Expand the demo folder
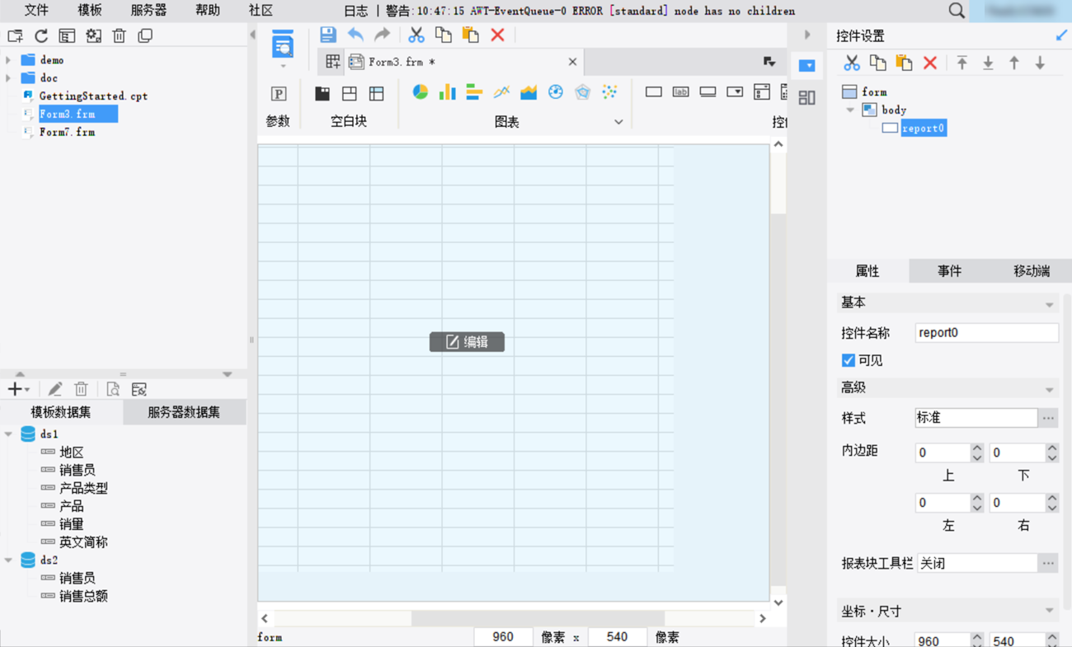The width and height of the screenshot is (1072, 647). [x=9, y=60]
